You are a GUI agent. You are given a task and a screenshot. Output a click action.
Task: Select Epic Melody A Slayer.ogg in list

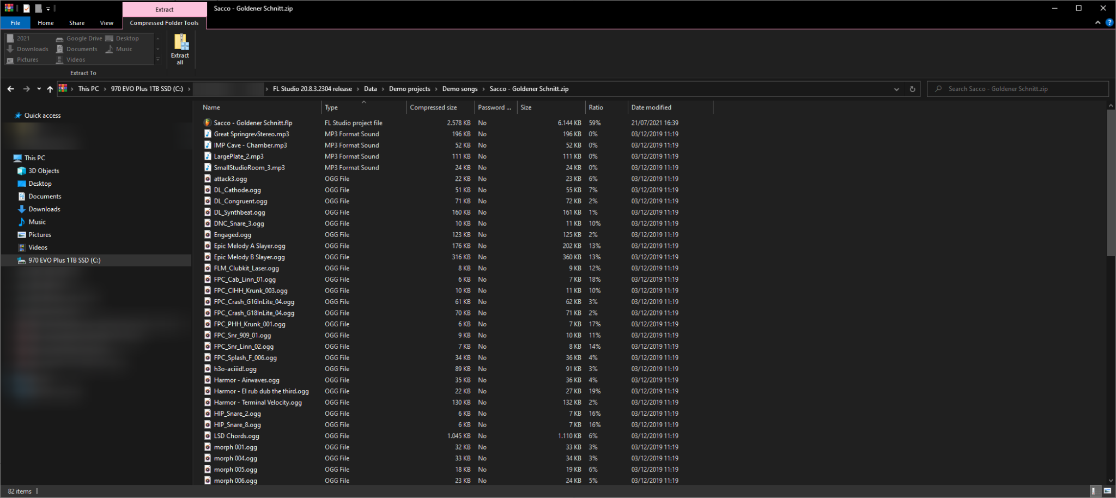click(250, 246)
